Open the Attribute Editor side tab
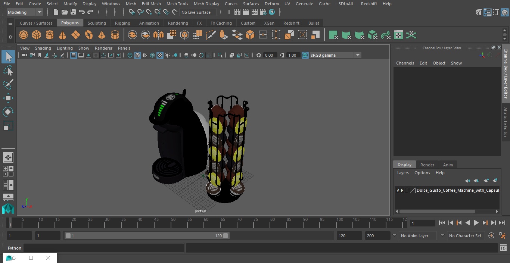This screenshot has width=510, height=263. (506, 122)
